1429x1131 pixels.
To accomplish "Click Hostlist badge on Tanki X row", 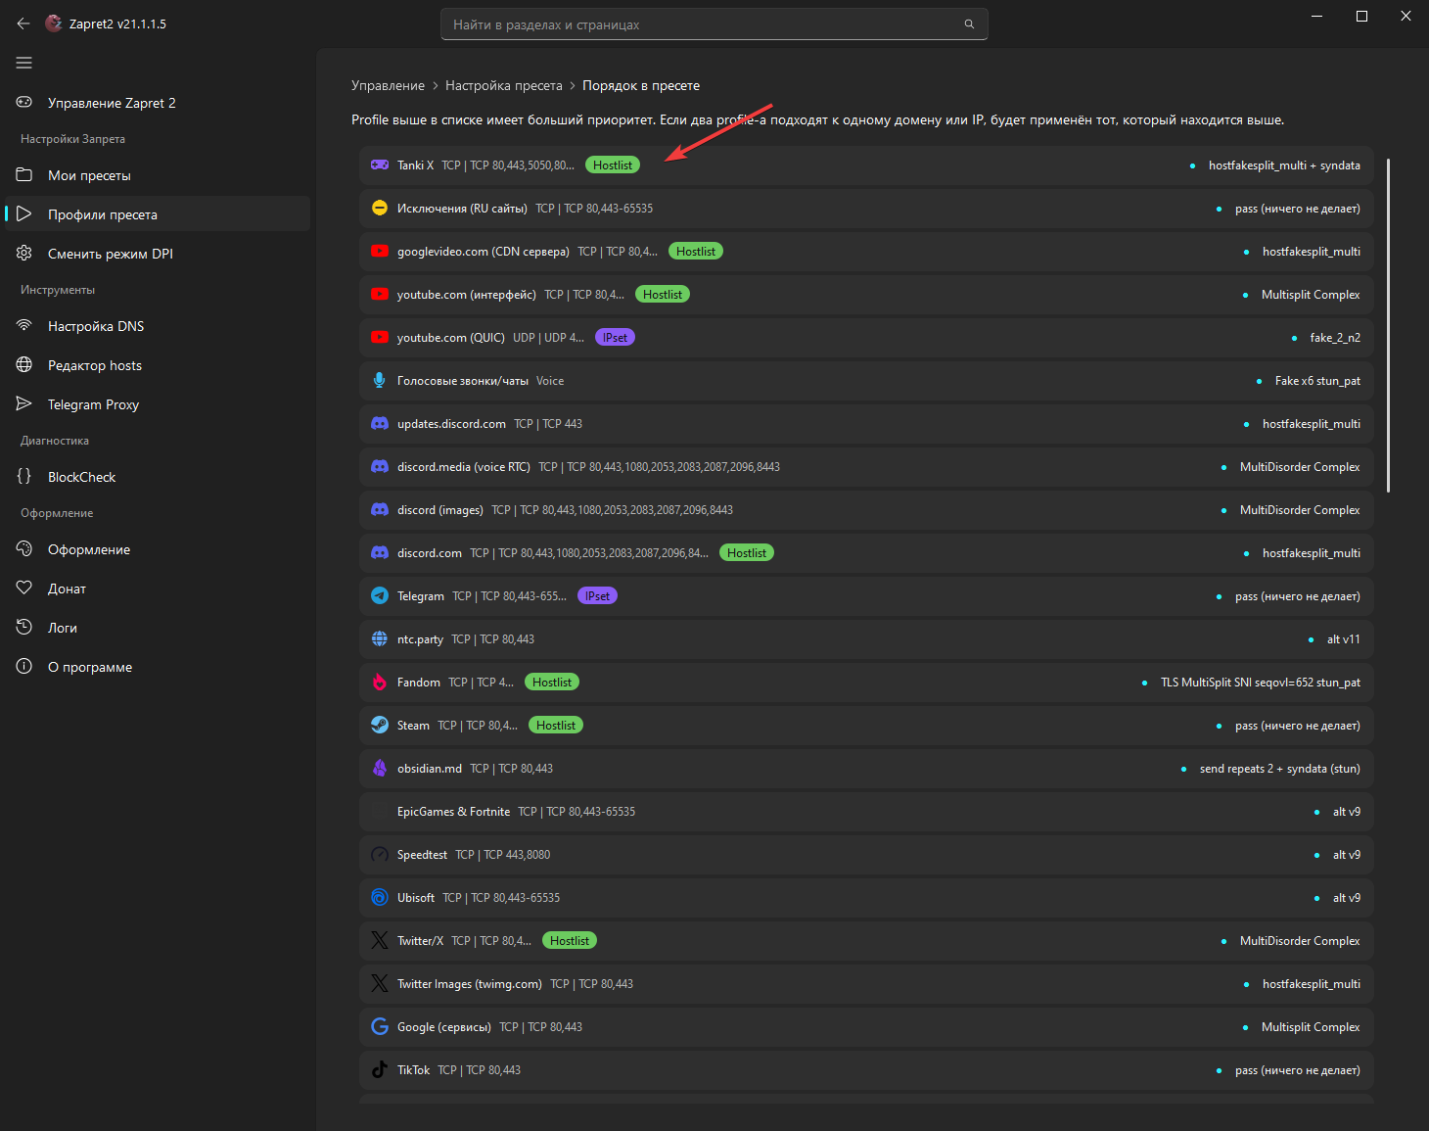I will (x=613, y=165).
